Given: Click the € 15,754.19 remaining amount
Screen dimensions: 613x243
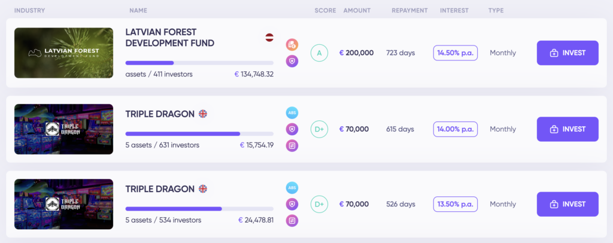Looking at the screenshot, I should pyautogui.click(x=257, y=145).
